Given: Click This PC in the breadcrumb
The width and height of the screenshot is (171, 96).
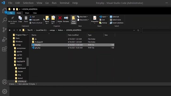Looking at the screenshot, I should click(30, 30).
